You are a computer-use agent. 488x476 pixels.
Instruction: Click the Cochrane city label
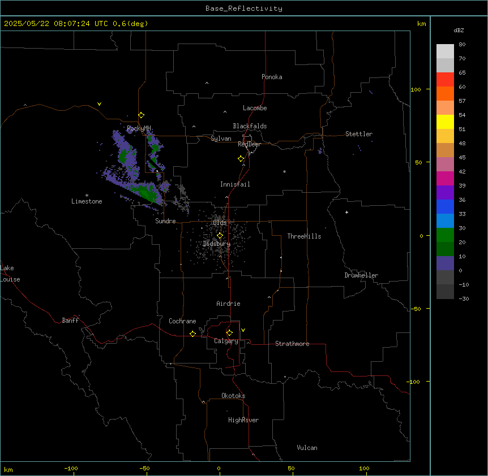(x=182, y=321)
